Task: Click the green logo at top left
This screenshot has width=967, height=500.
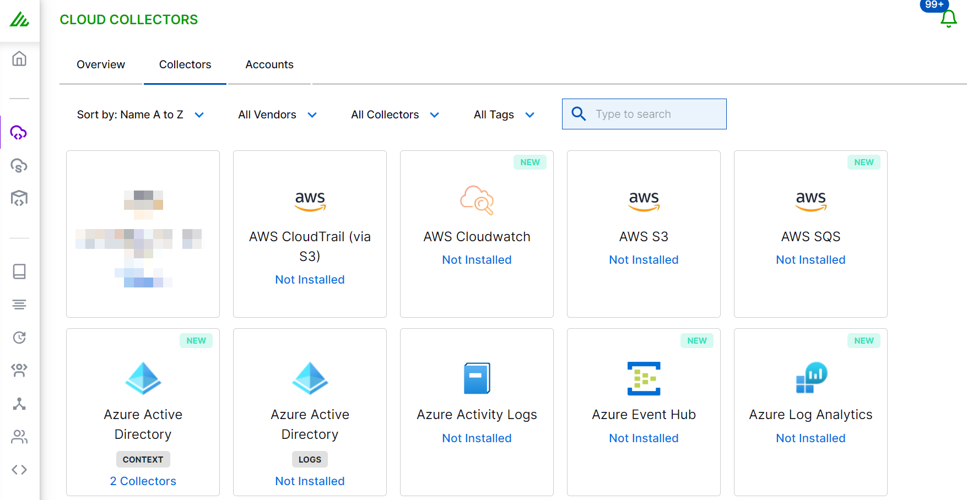Action: (19, 20)
